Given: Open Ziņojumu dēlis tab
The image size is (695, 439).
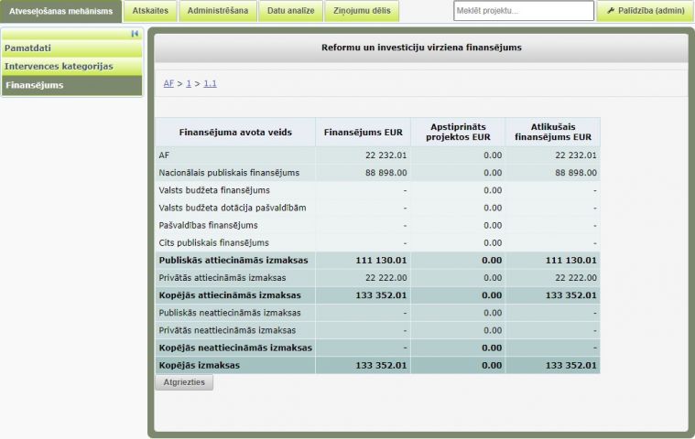Looking at the screenshot, I should coord(356,11).
